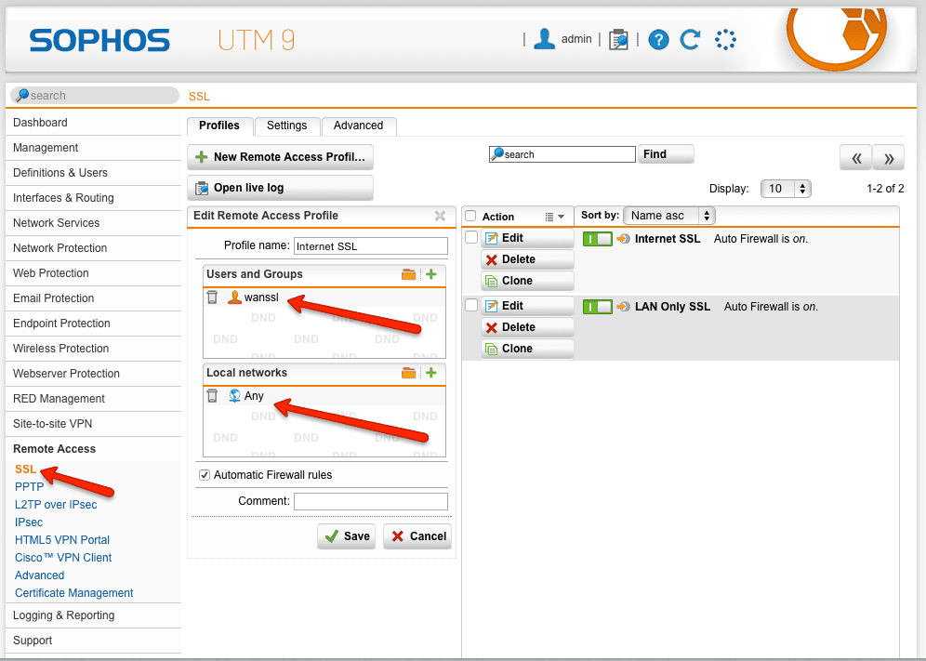Click the sidebar search field
The height and width of the screenshot is (661, 926).
(x=95, y=95)
